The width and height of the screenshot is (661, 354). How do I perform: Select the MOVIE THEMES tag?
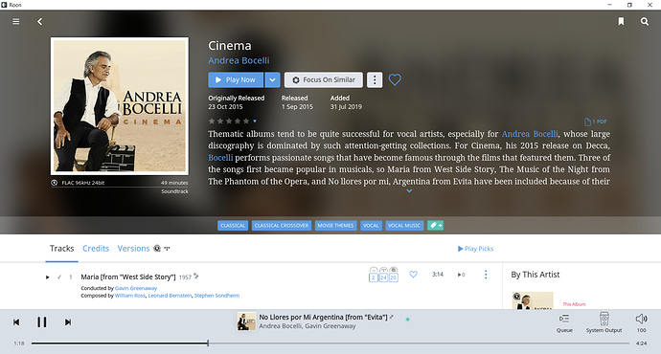tap(335, 226)
